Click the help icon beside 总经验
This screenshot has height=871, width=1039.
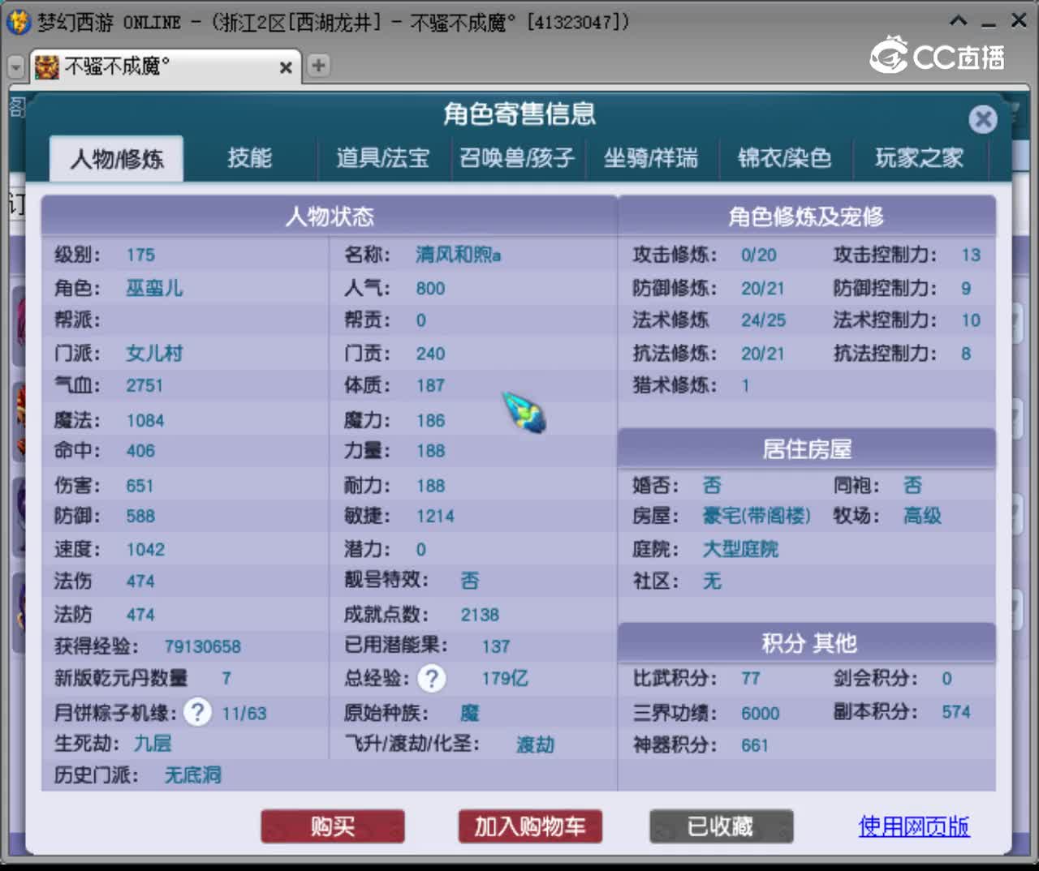pos(432,678)
